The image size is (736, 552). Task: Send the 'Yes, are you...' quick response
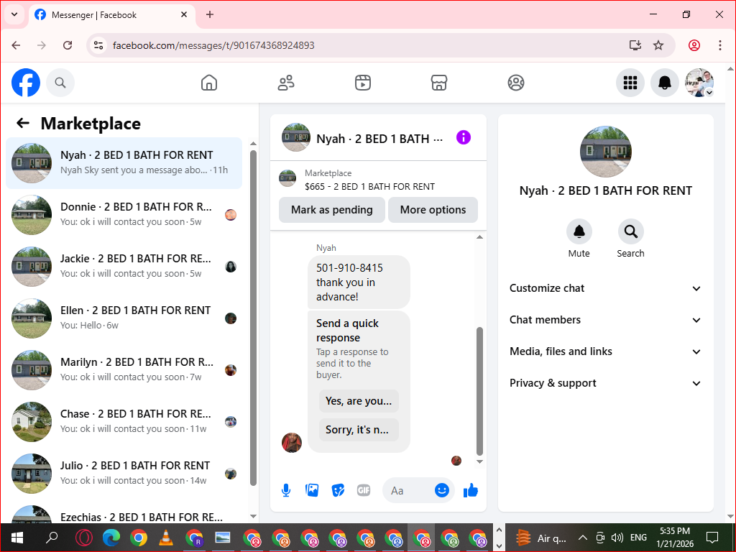tap(359, 401)
